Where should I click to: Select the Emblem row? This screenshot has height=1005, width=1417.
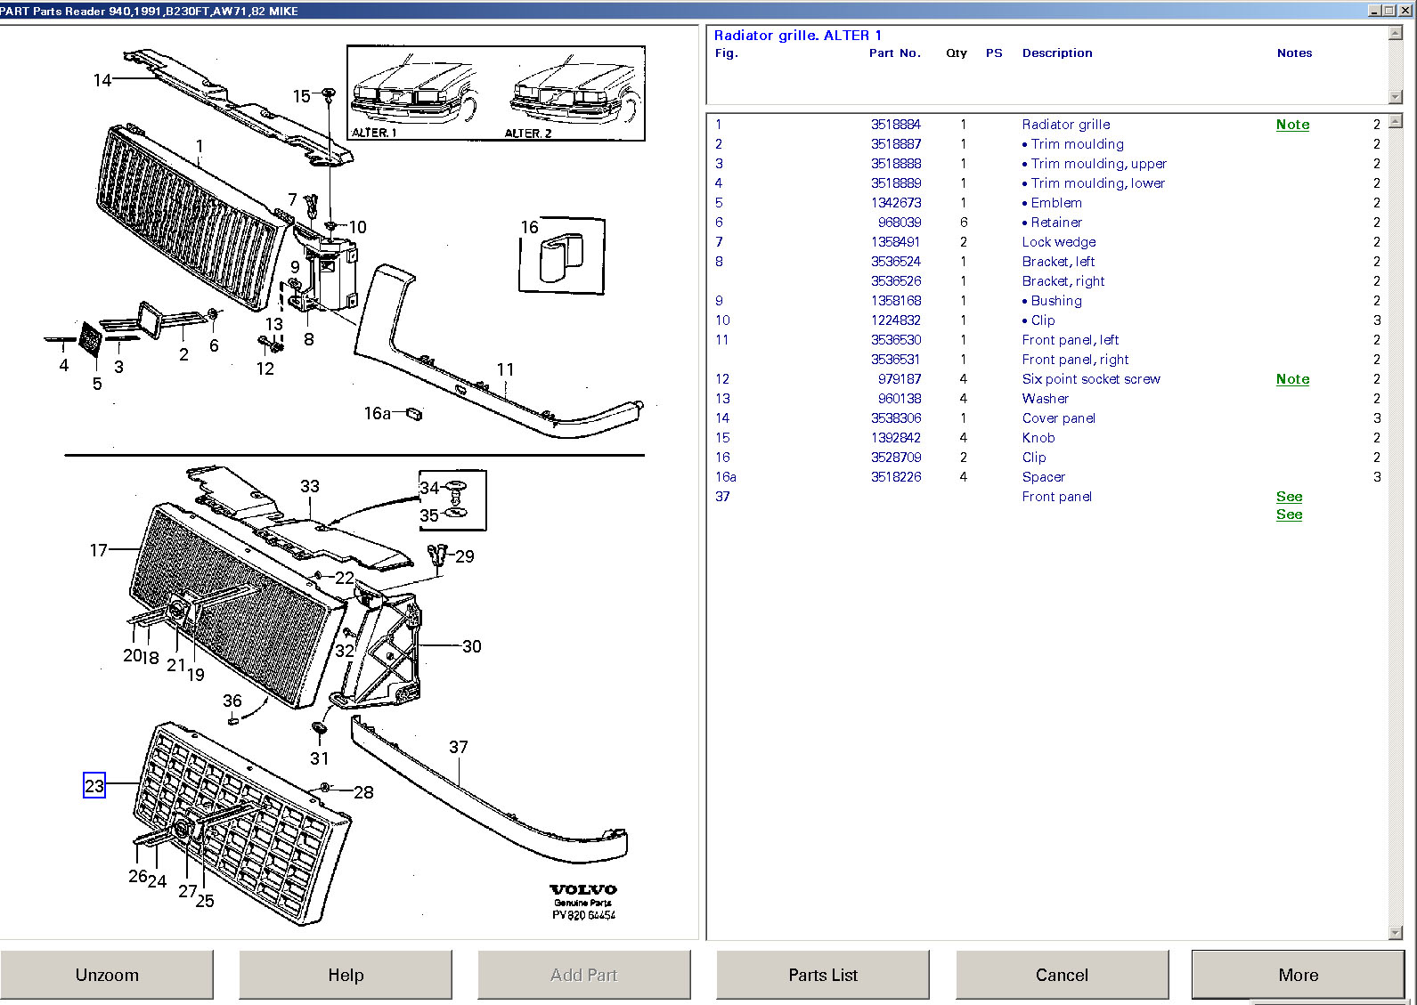click(1047, 203)
